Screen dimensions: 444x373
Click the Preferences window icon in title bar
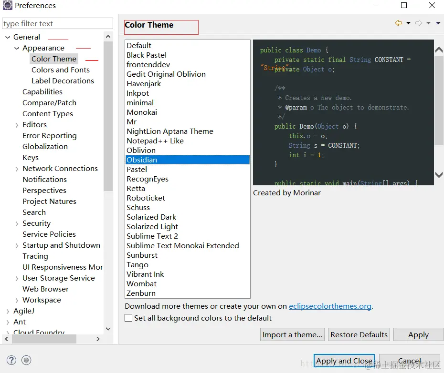click(7, 5)
